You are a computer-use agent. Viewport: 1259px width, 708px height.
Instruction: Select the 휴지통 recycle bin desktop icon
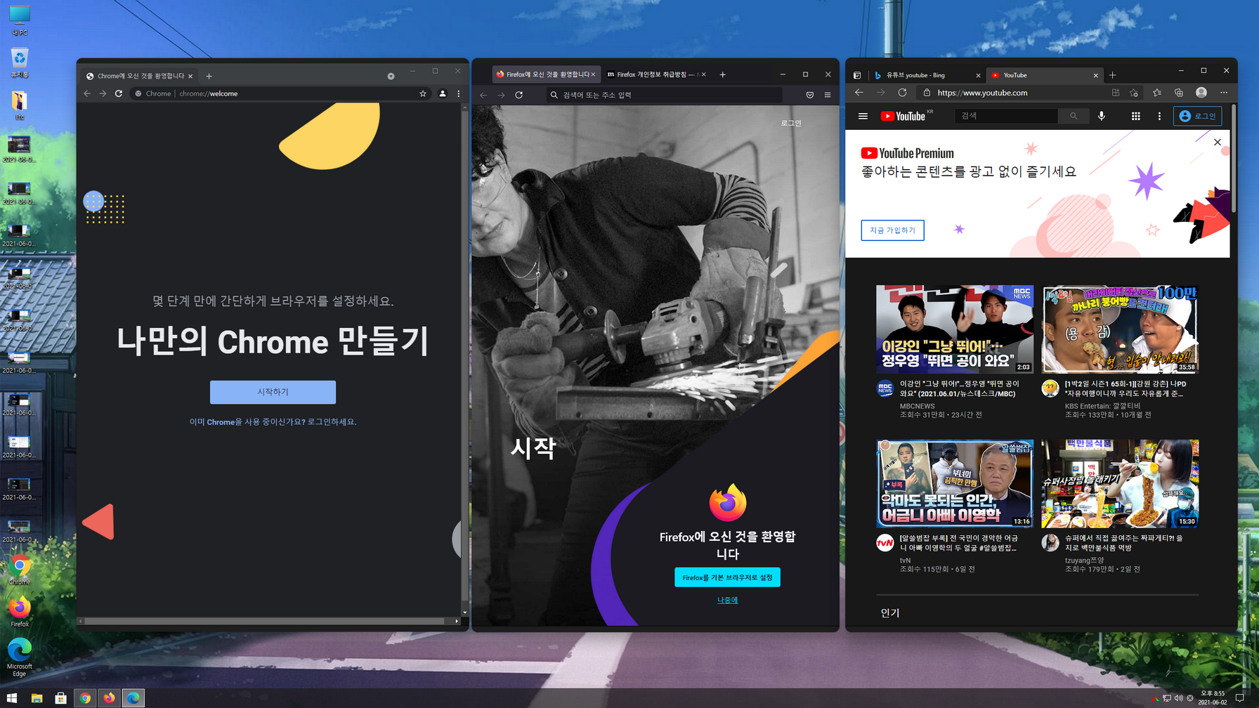point(20,63)
